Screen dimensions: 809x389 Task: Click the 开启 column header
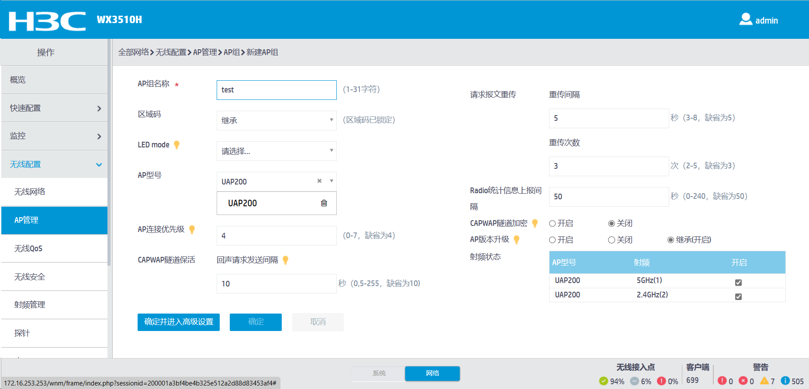[x=739, y=263]
